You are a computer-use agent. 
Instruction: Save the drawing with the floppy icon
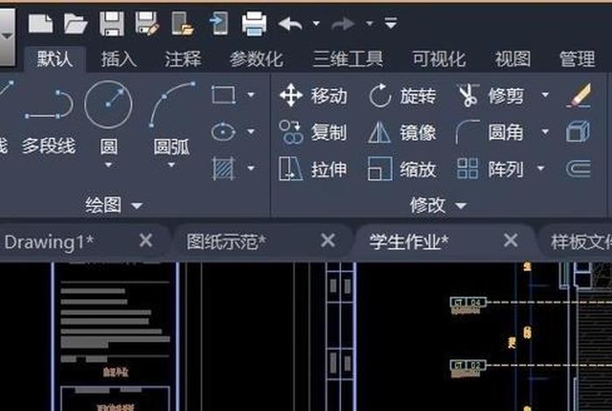pos(112,24)
